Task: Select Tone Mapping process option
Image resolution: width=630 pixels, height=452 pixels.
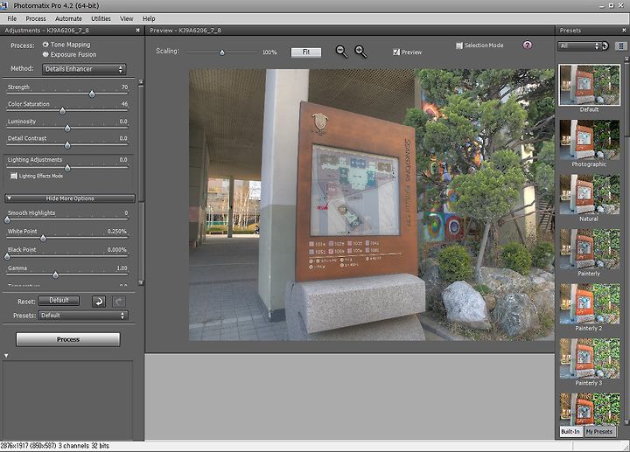Action: [x=45, y=45]
